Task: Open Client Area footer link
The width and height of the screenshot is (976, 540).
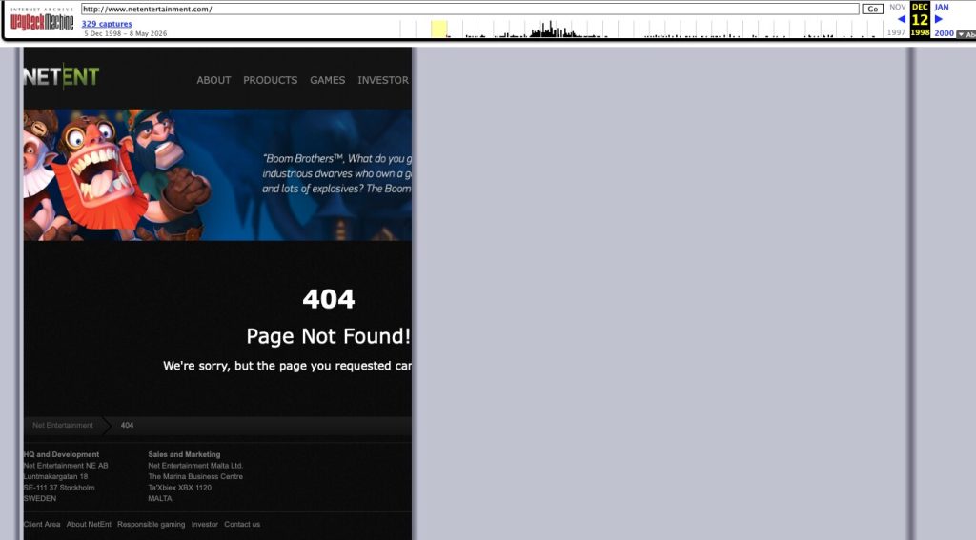Action: click(x=42, y=525)
